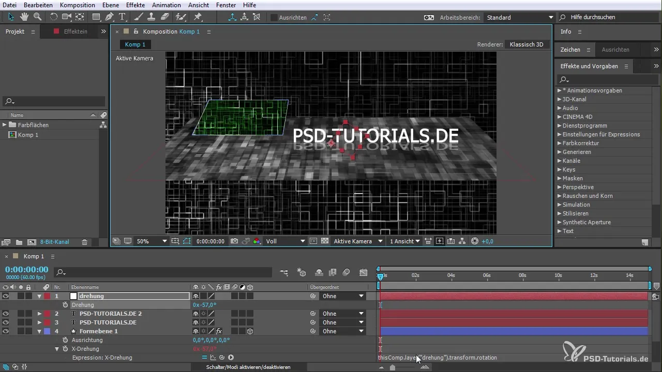Select the Unified Camera tool
Screen dimensions: 662x372
click(x=67, y=17)
